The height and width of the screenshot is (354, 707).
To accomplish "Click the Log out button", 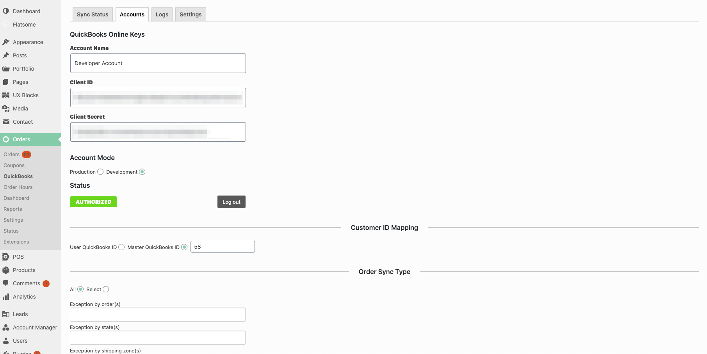I will (231, 202).
